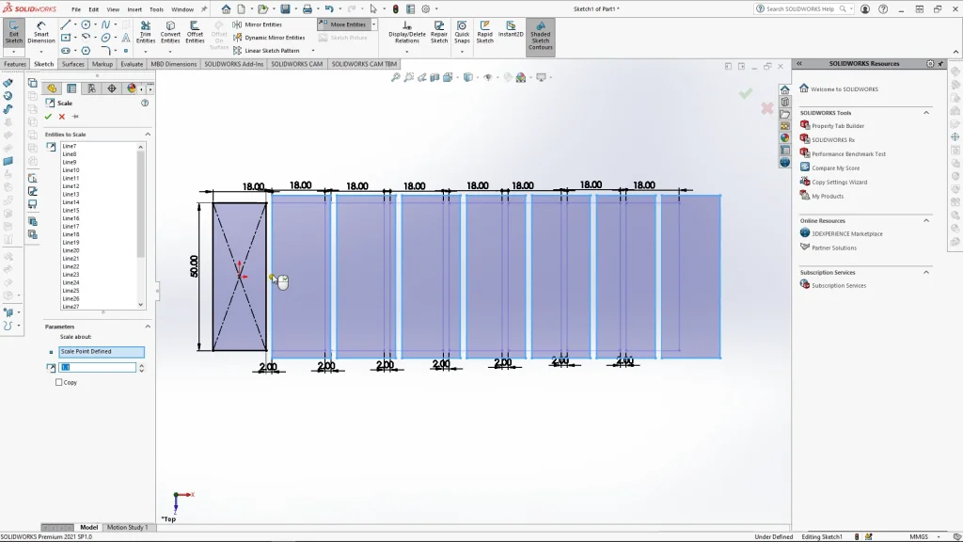Choose the Convert Entities tool
The image size is (963, 542).
pyautogui.click(x=170, y=33)
